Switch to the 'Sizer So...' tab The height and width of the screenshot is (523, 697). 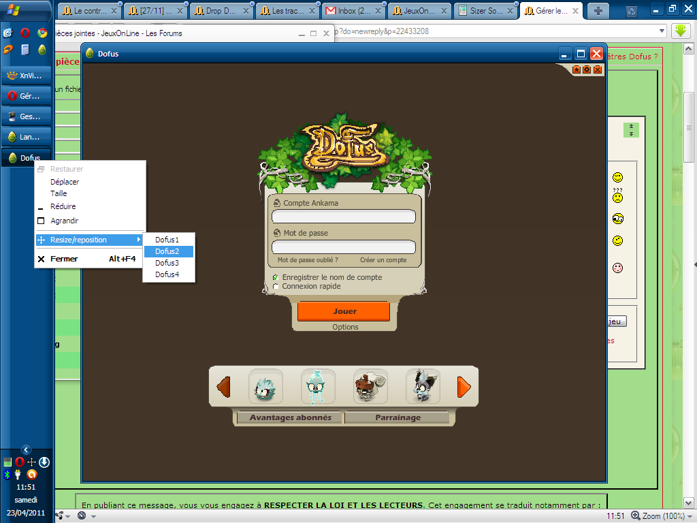click(486, 11)
